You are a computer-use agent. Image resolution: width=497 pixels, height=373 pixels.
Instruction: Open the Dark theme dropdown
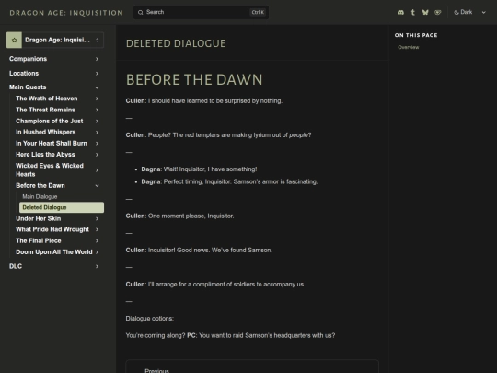pos(469,12)
